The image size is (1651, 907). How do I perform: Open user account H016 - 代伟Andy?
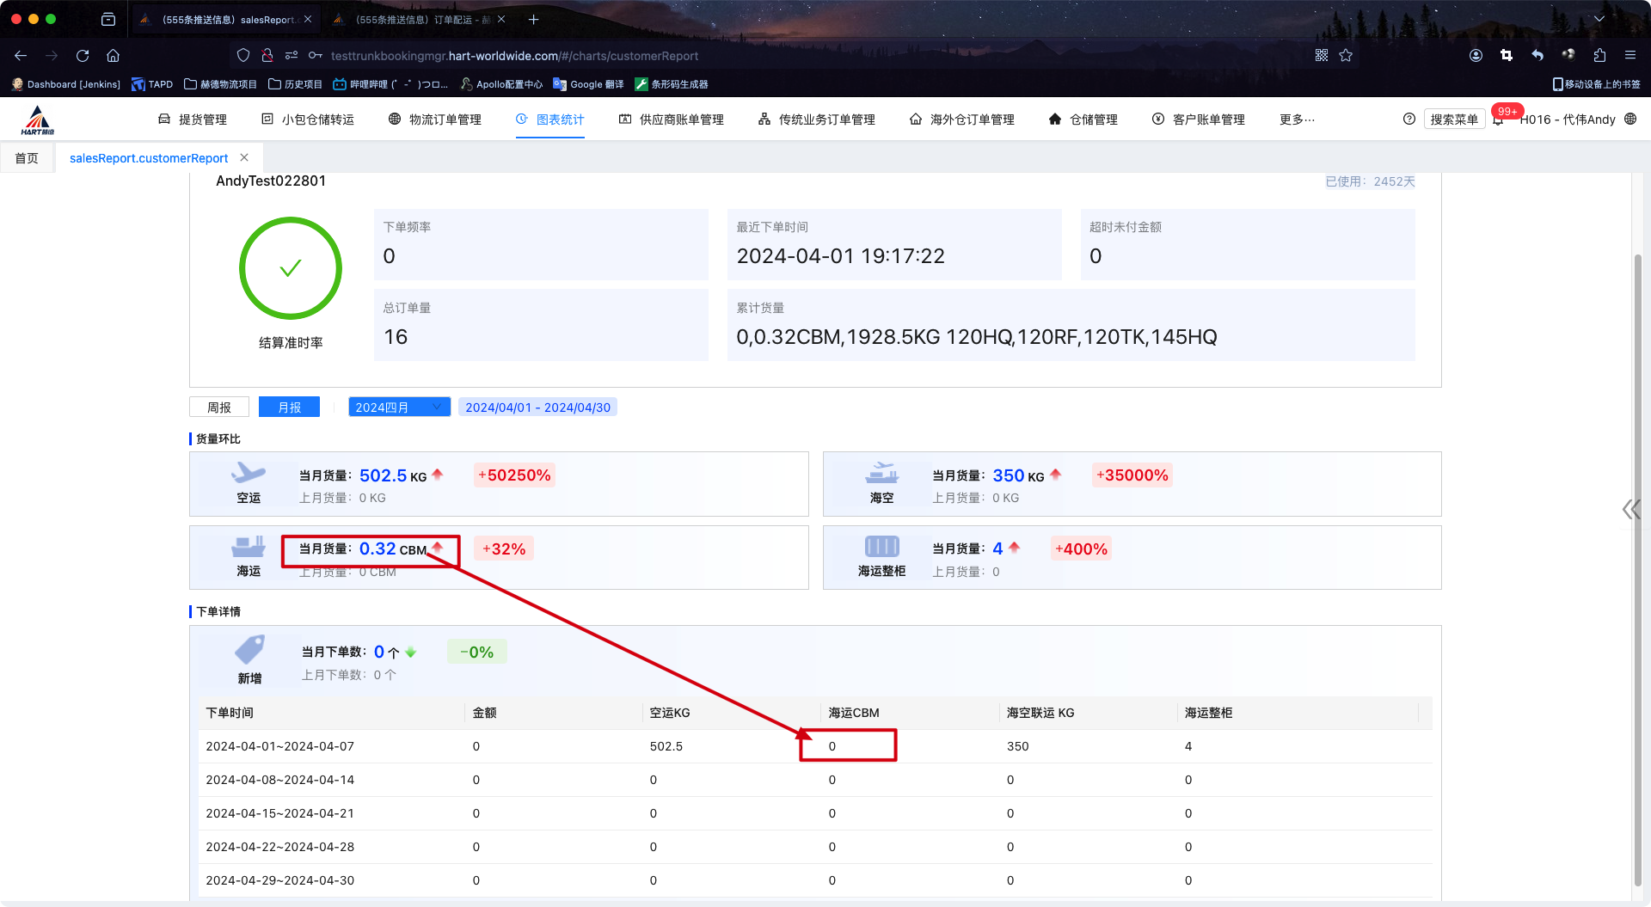[1567, 120]
